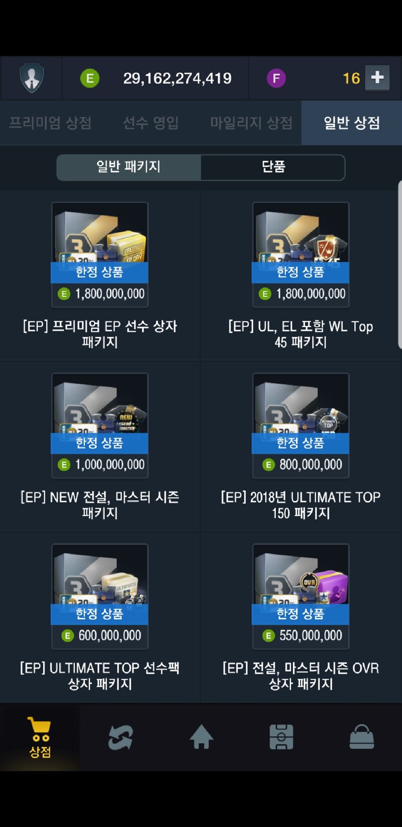Switch to the 단품 segment
The height and width of the screenshot is (827, 402).
click(x=273, y=167)
